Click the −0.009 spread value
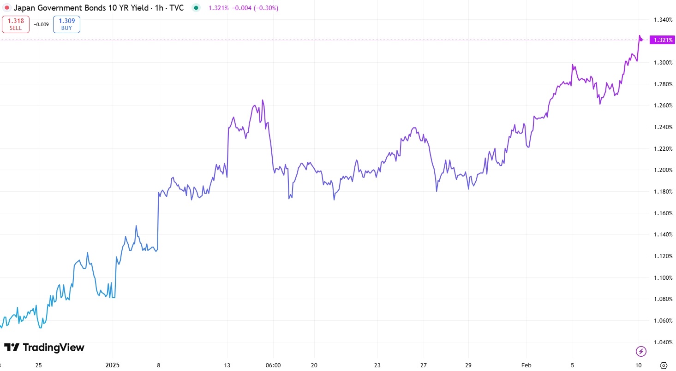 (x=41, y=24)
